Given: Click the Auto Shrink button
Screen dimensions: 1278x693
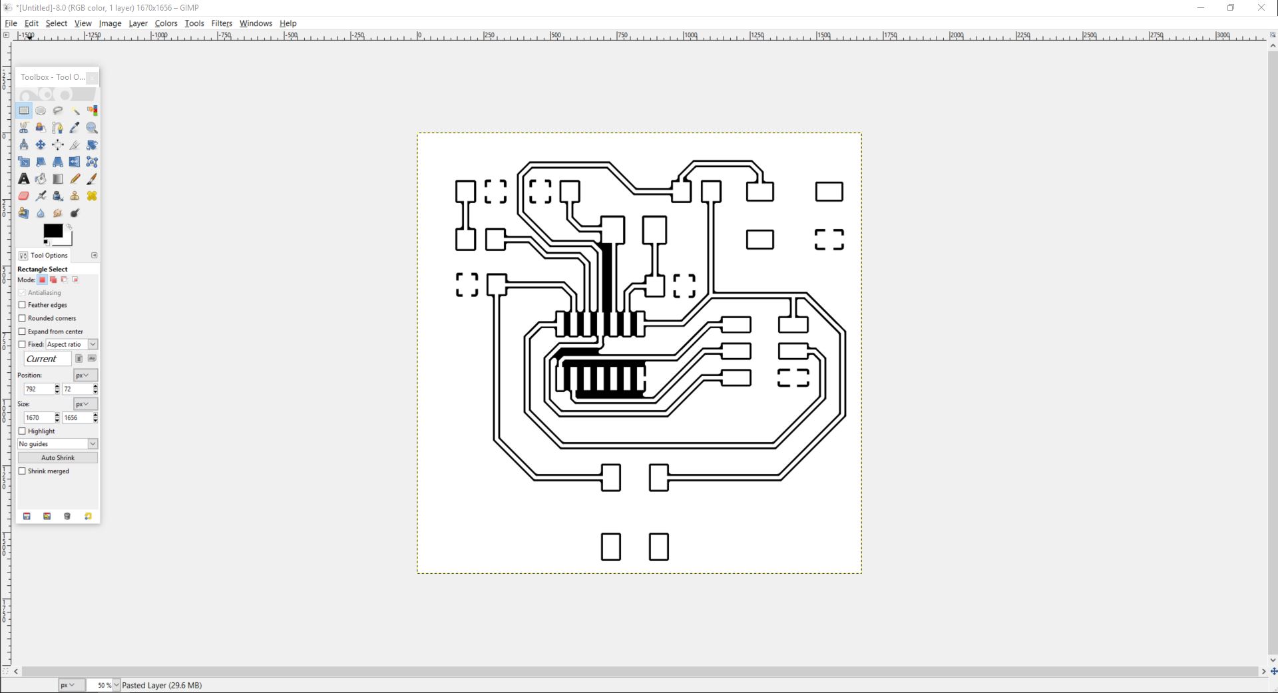Looking at the screenshot, I should point(58,458).
